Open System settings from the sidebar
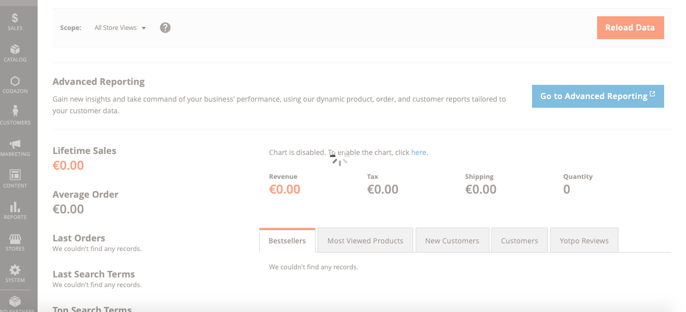This screenshot has height=312, width=686. point(14,273)
